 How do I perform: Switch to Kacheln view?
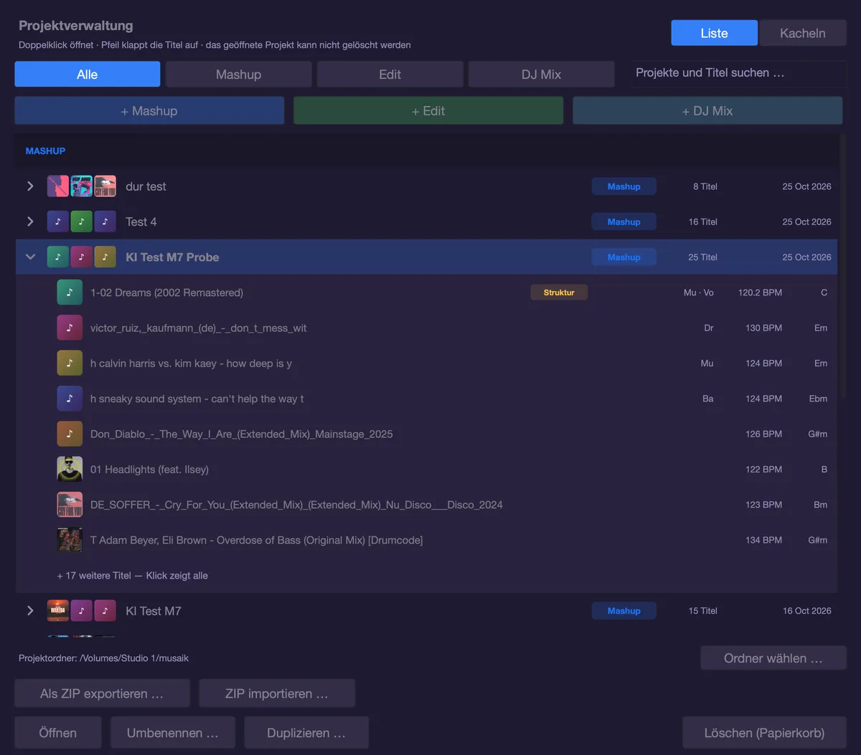tap(803, 33)
